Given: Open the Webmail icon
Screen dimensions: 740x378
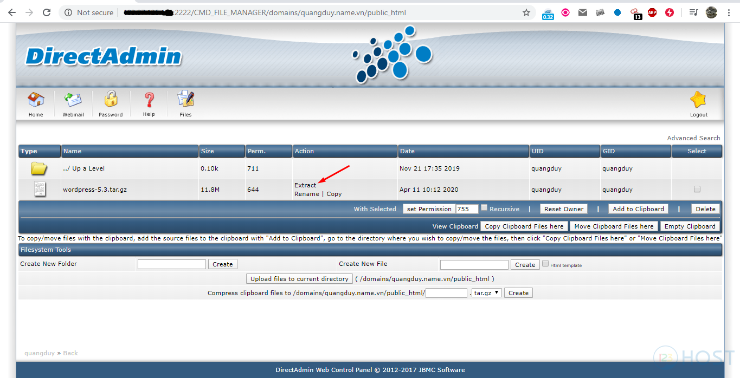Looking at the screenshot, I should coord(73,101).
